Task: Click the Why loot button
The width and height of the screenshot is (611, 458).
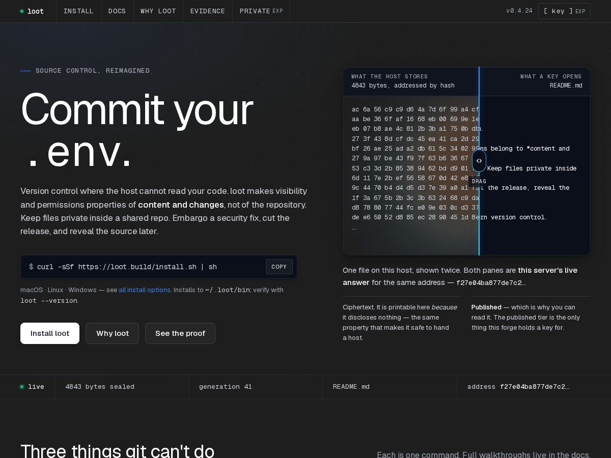Action: pyautogui.click(x=113, y=333)
